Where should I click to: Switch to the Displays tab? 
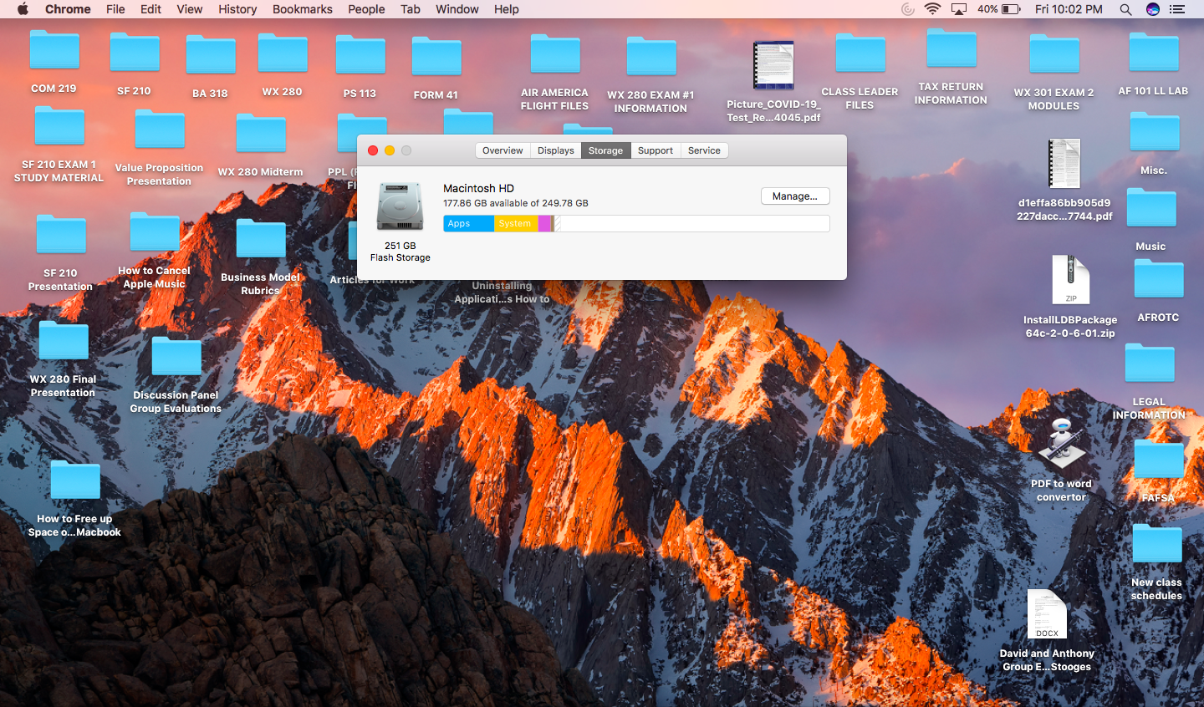[x=555, y=150]
